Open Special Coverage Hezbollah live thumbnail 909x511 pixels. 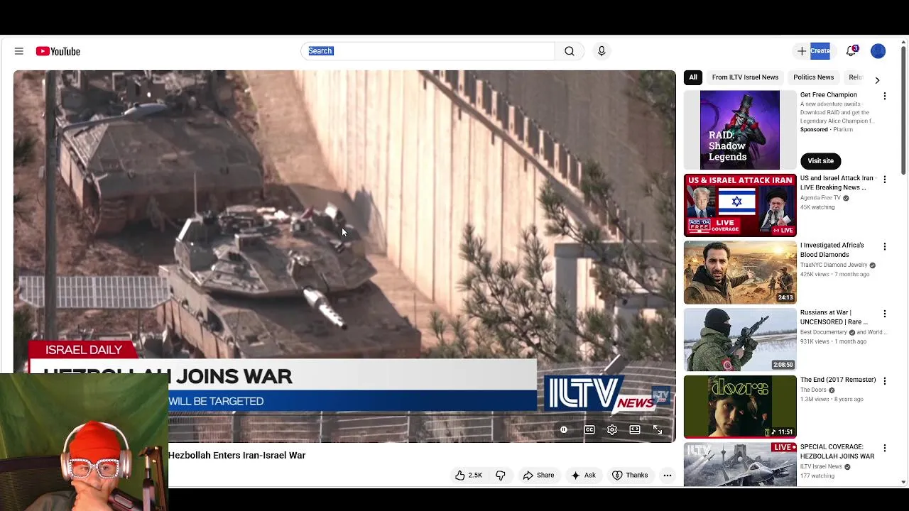point(740,465)
